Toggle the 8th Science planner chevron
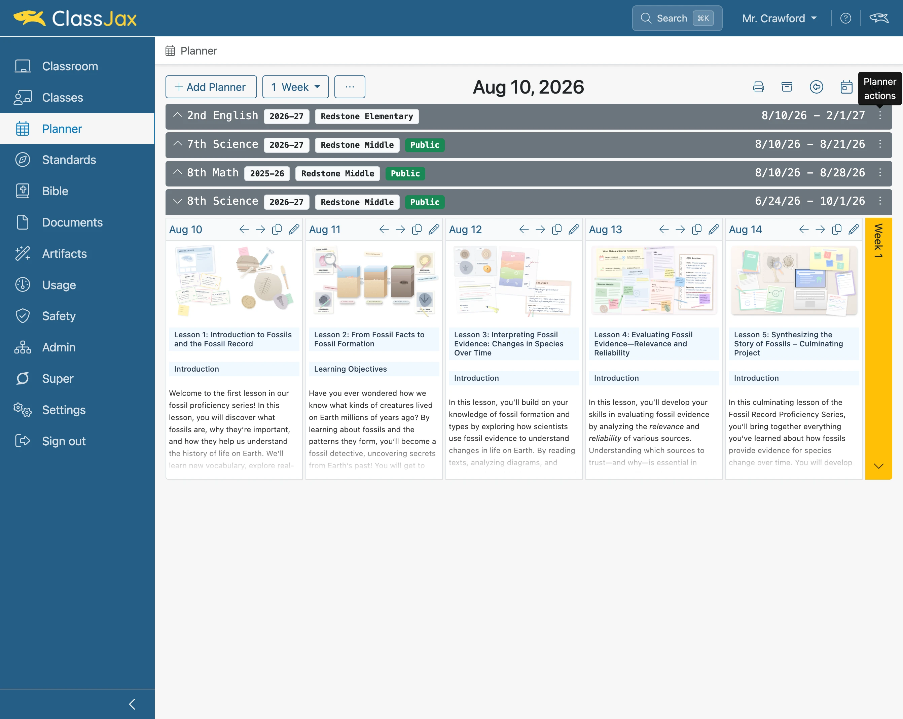 [x=178, y=201]
